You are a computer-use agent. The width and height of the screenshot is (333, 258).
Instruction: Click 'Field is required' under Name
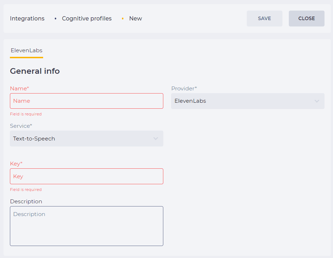pos(26,114)
